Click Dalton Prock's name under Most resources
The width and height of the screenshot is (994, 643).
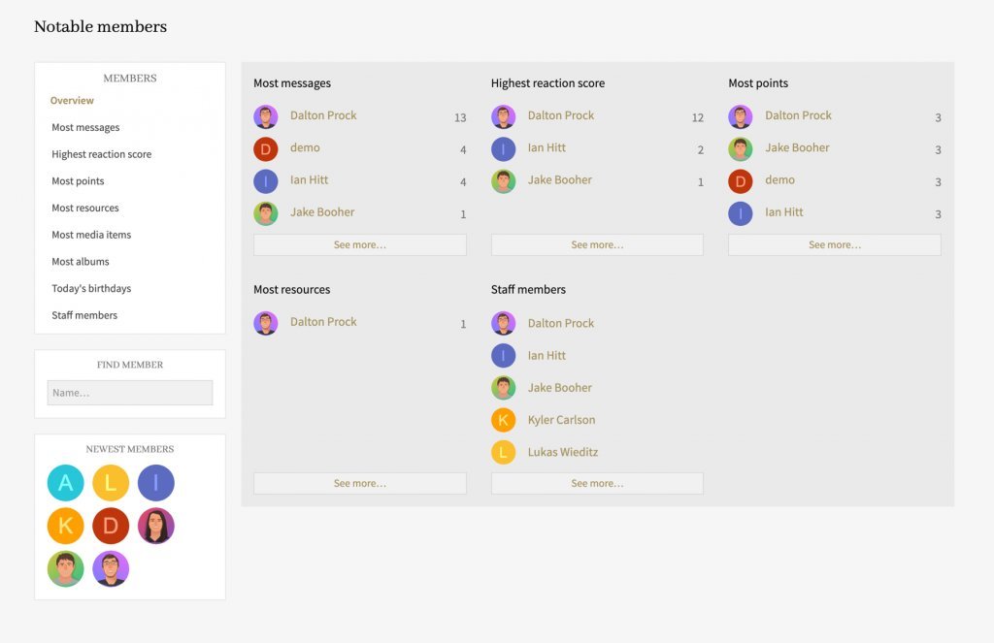point(323,322)
